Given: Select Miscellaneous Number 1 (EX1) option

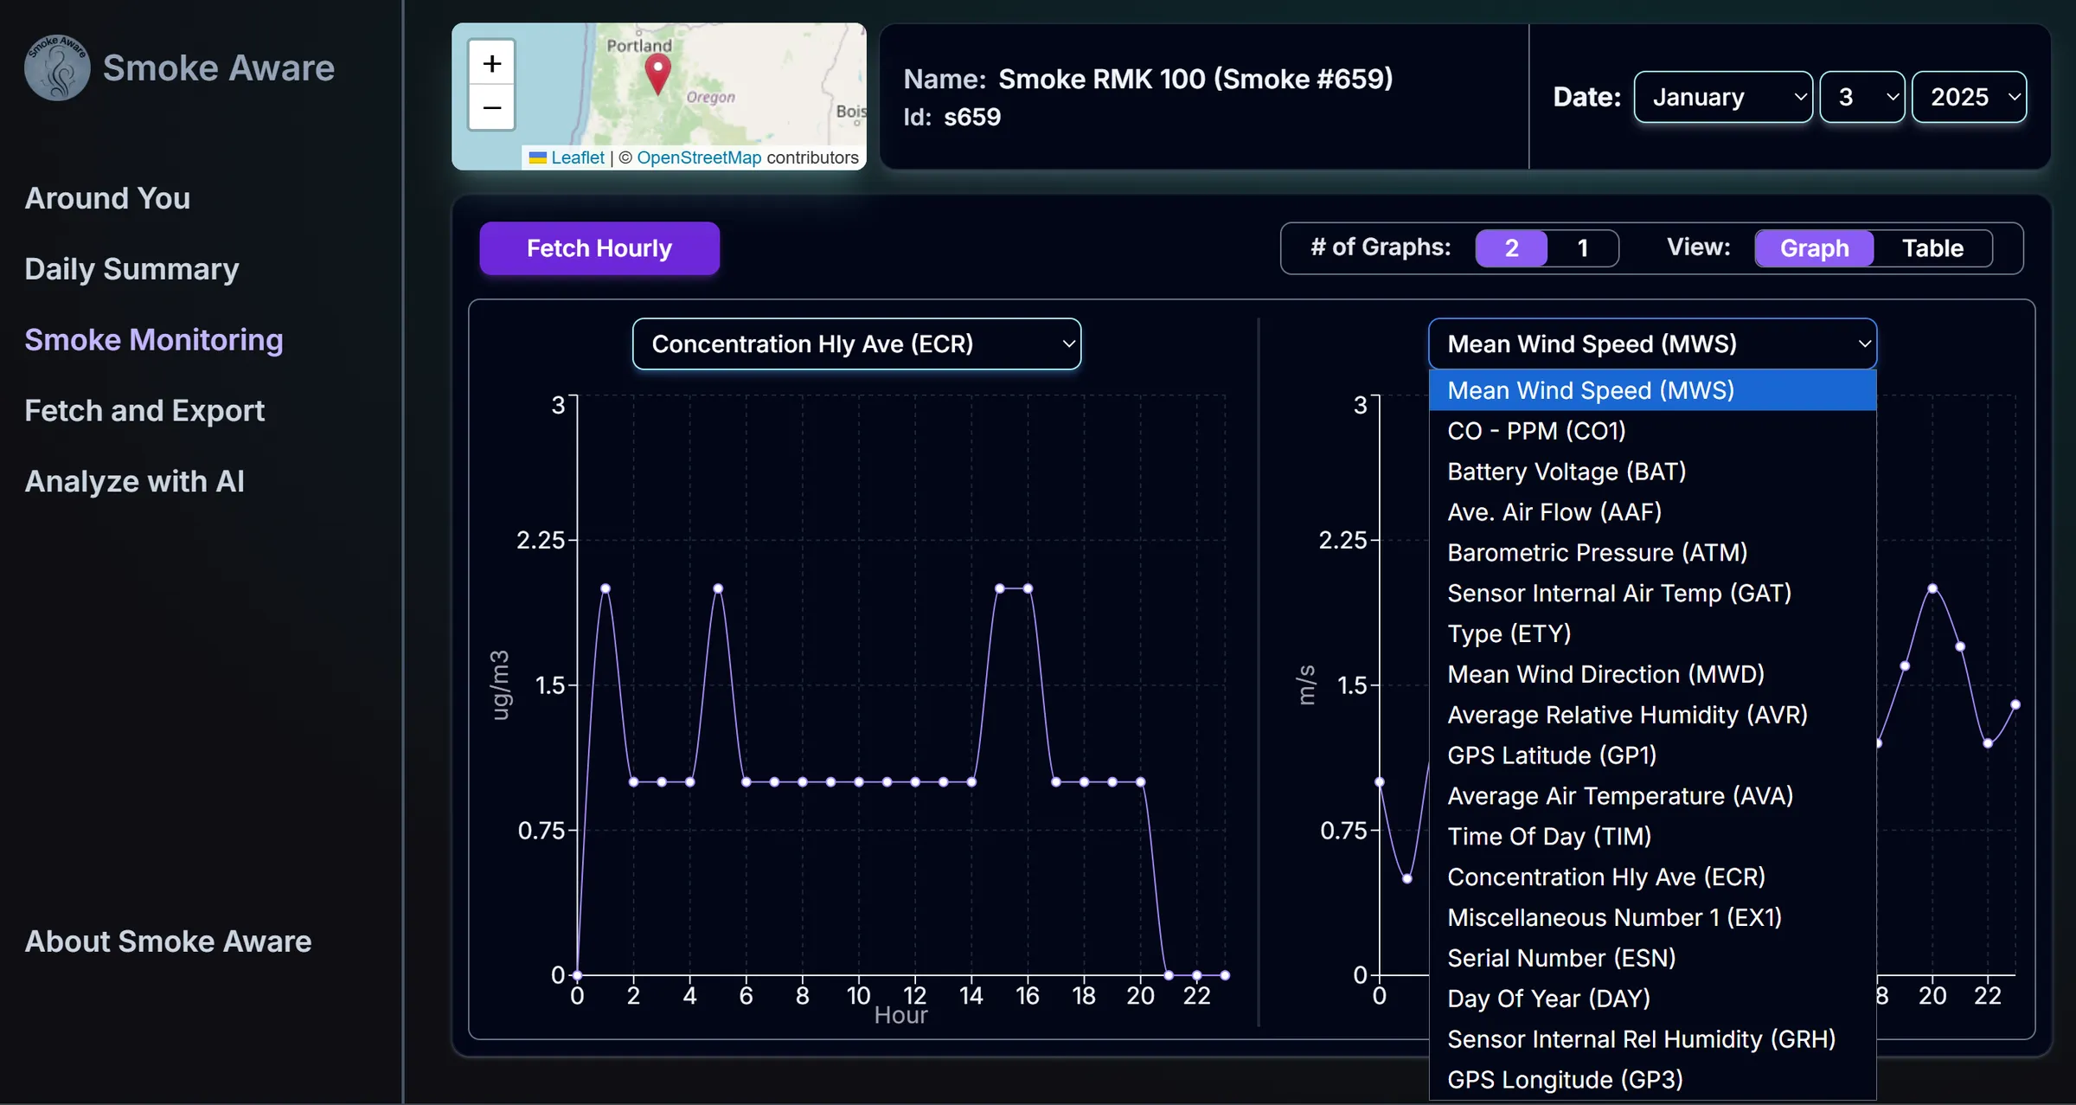Looking at the screenshot, I should click(1652, 918).
